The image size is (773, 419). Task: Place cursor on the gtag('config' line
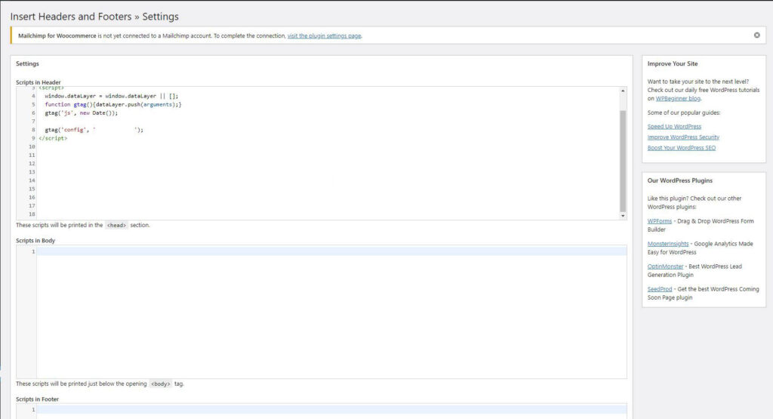coord(94,130)
